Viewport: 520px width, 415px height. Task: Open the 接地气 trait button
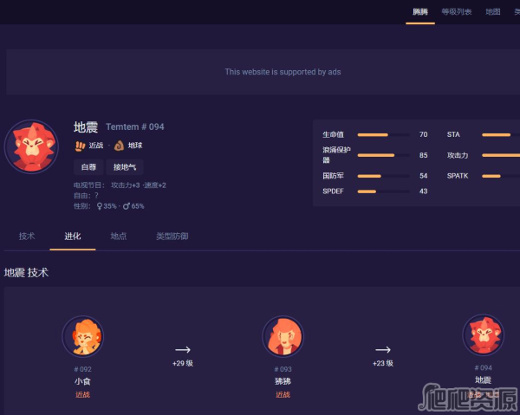[125, 167]
